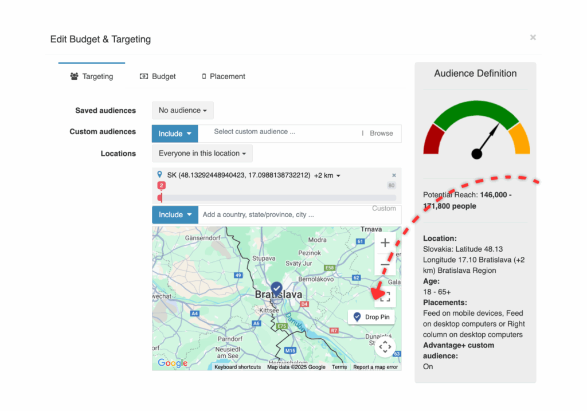Zoom out on the map
Viewport: 587px width, 411px height.
point(385,264)
